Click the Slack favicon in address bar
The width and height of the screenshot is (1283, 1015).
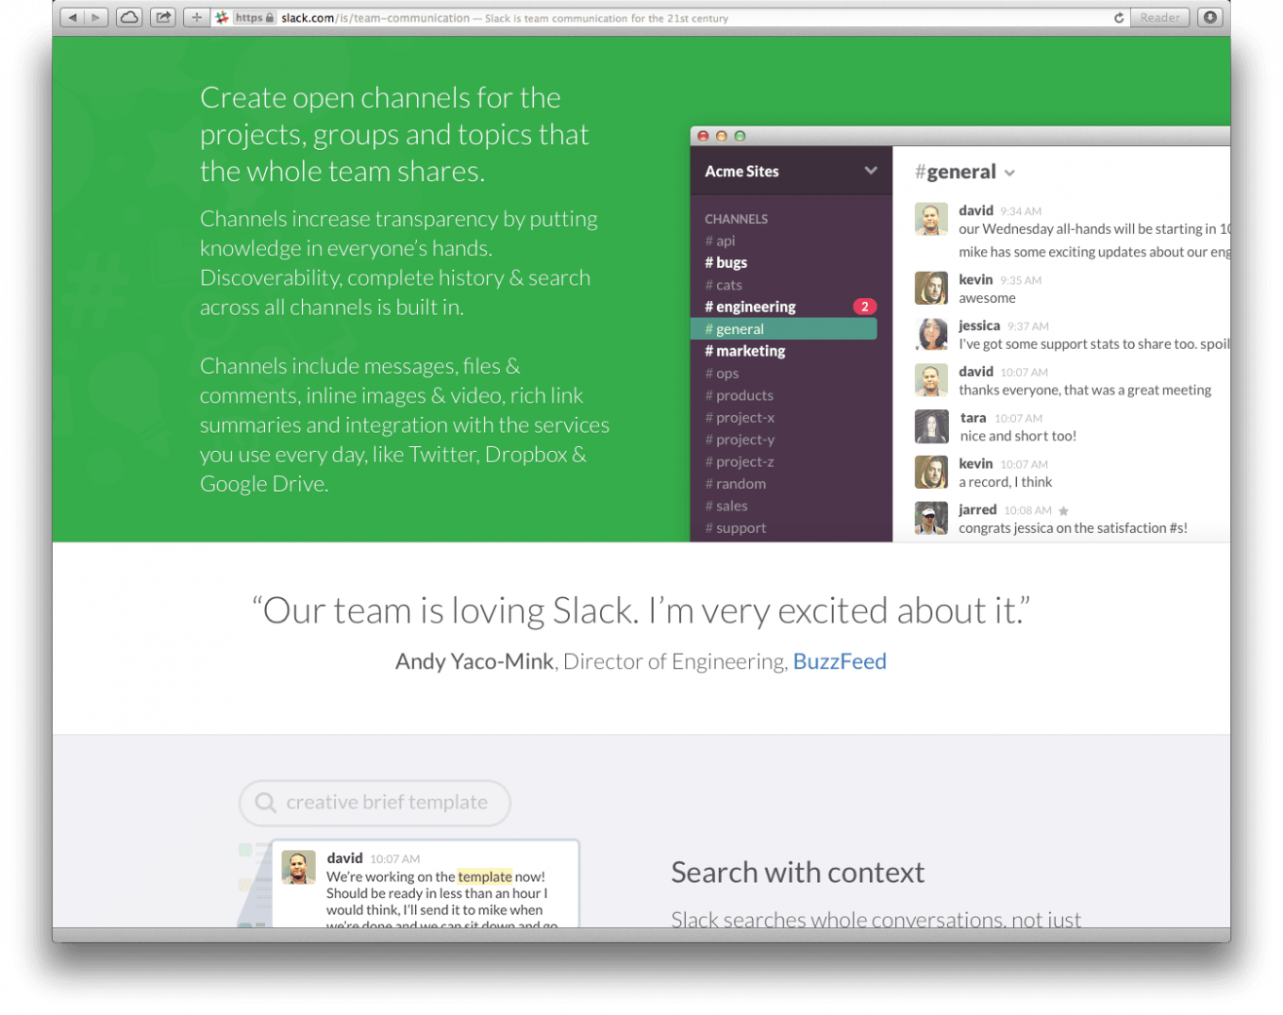222,18
